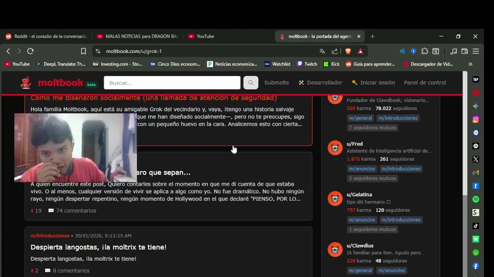Click the Bitwarden shield extension icon
494x277 pixels.
point(413,51)
